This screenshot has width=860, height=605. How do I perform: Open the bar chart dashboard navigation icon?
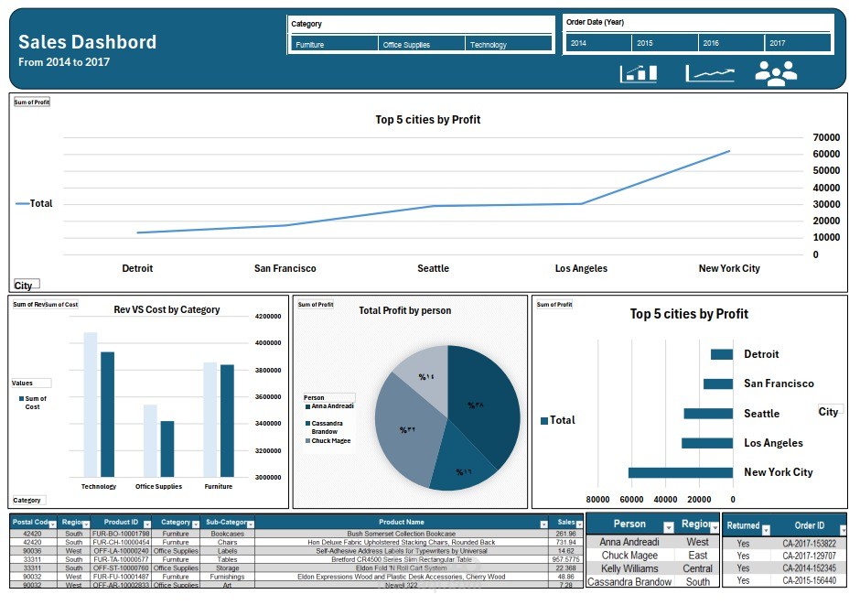click(x=638, y=72)
